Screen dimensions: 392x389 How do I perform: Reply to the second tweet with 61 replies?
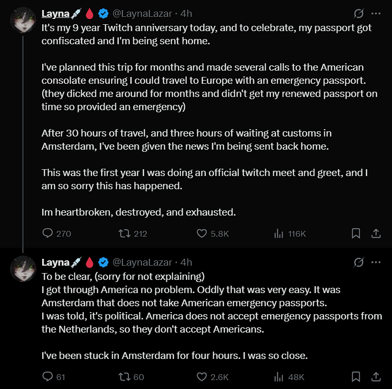[x=47, y=377]
